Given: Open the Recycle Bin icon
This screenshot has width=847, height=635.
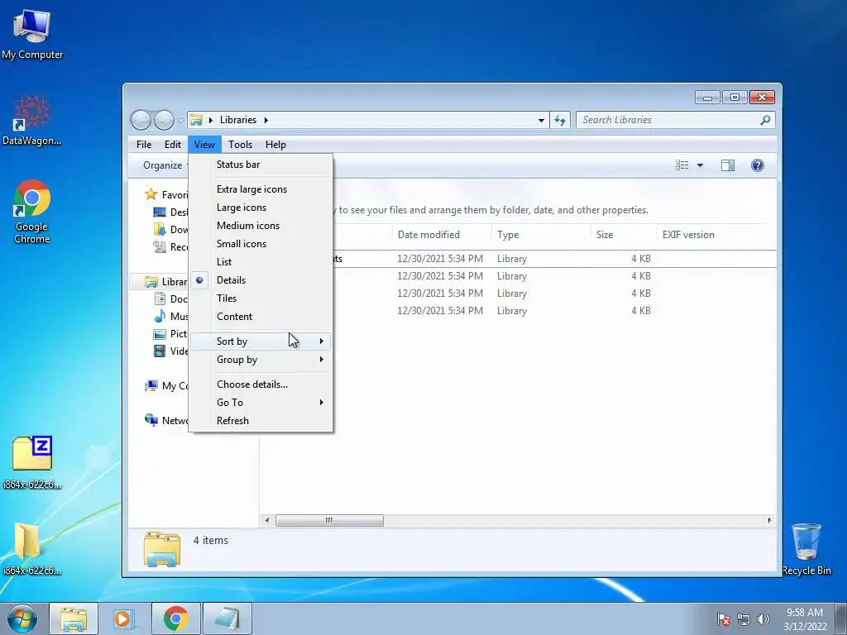Looking at the screenshot, I should 806,549.
